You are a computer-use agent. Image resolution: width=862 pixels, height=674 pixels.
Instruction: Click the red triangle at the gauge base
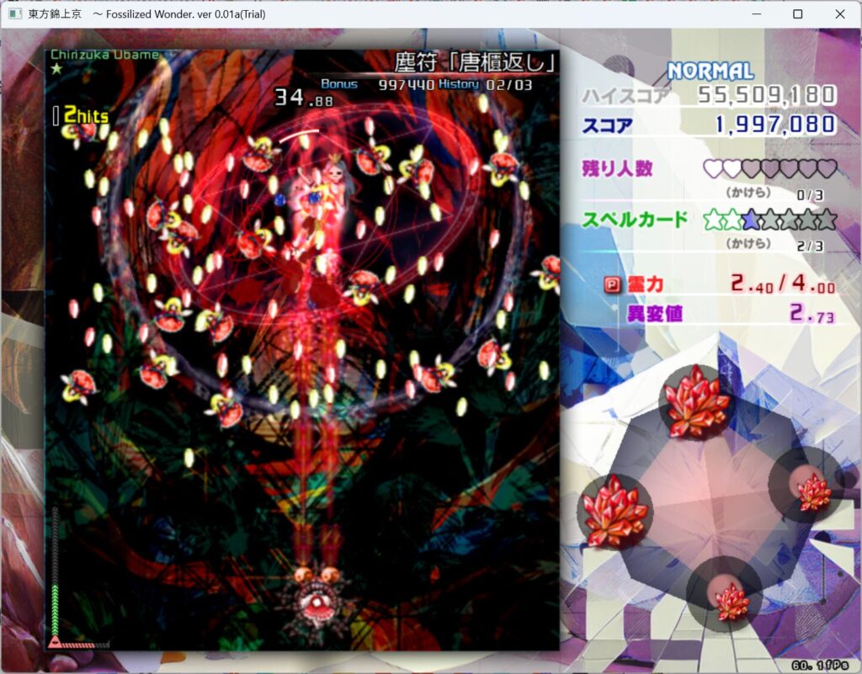point(55,641)
